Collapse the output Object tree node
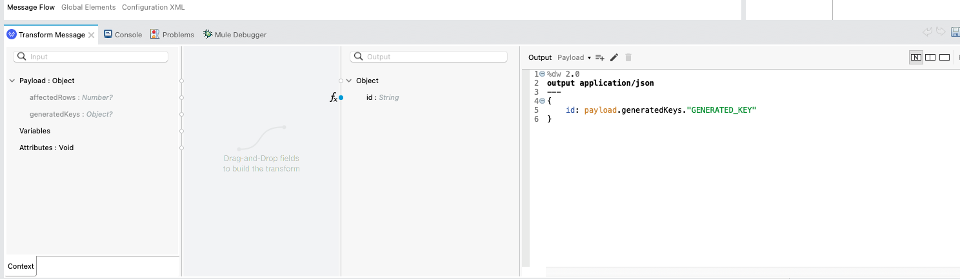This screenshot has width=960, height=279. pyautogui.click(x=349, y=81)
